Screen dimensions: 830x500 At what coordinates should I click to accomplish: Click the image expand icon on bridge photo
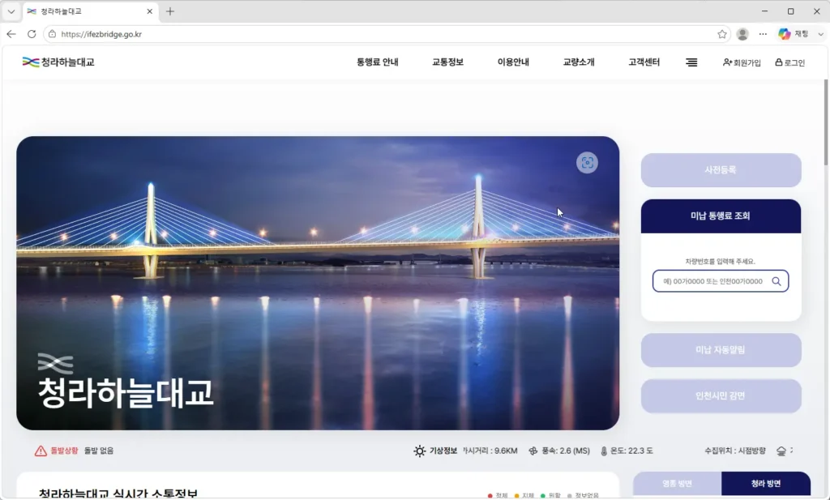[587, 162]
